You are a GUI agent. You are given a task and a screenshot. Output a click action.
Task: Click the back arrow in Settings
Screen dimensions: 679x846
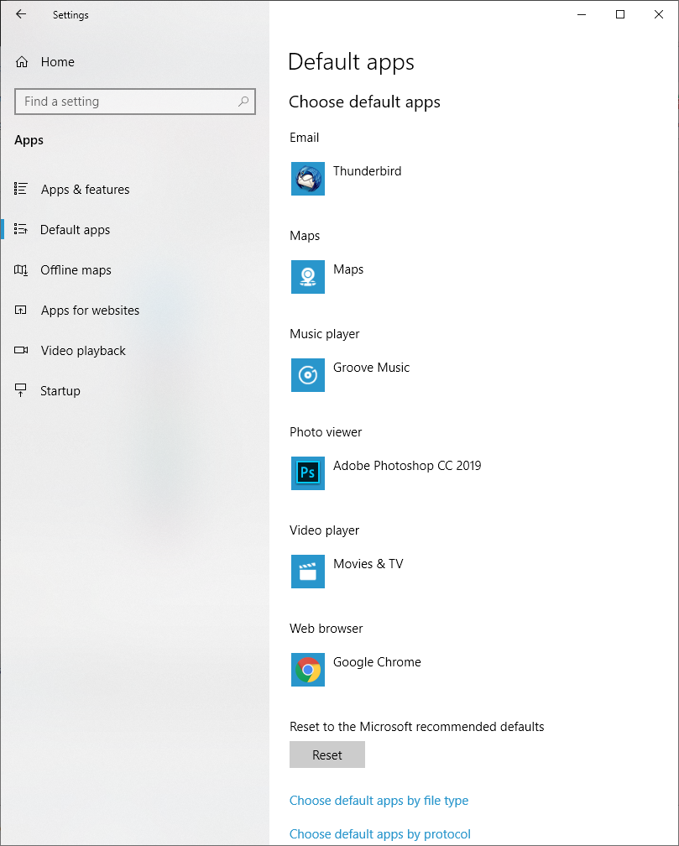pyautogui.click(x=21, y=14)
